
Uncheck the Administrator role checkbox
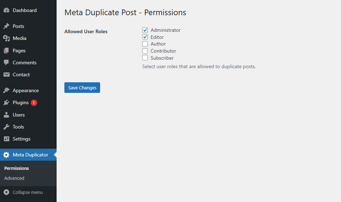pos(145,30)
